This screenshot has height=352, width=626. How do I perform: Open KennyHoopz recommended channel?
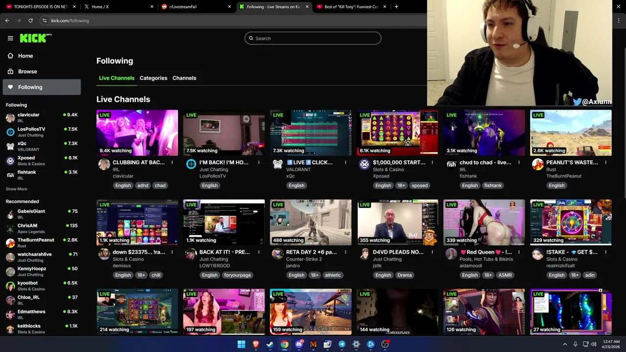[x=42, y=271]
